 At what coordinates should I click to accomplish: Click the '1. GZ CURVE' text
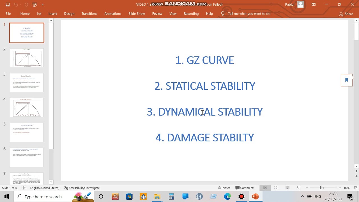[x=204, y=60]
